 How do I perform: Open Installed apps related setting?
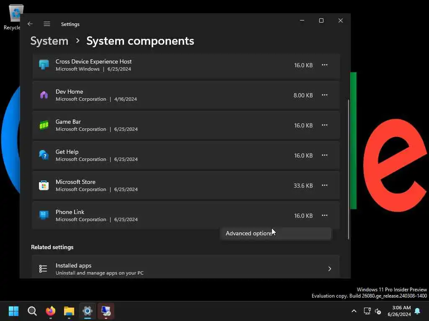click(x=186, y=267)
